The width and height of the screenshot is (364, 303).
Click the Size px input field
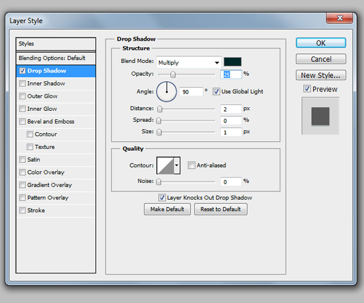pos(231,132)
